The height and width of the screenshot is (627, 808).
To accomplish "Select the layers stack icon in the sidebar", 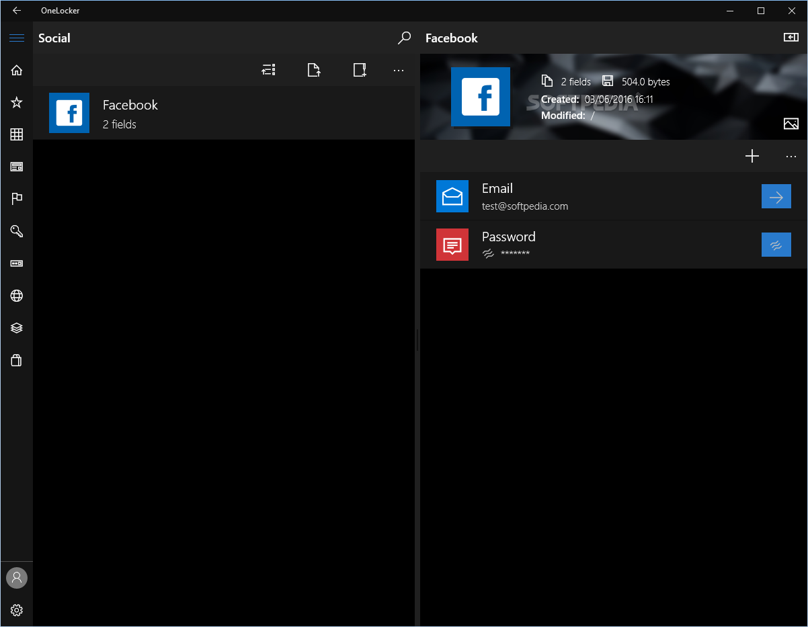I will click(x=17, y=328).
